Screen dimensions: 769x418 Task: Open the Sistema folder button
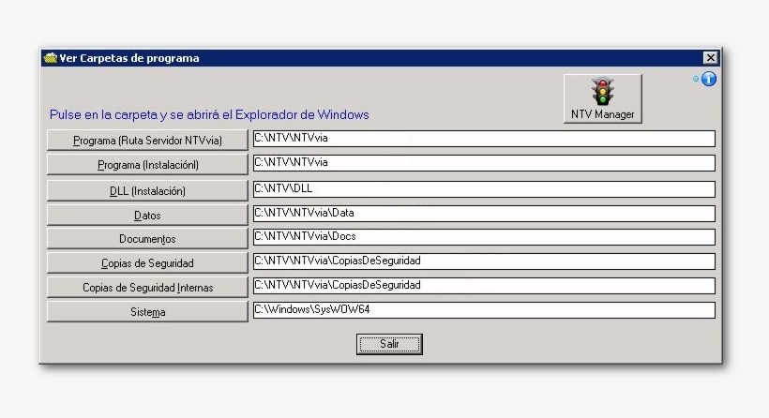coord(147,312)
